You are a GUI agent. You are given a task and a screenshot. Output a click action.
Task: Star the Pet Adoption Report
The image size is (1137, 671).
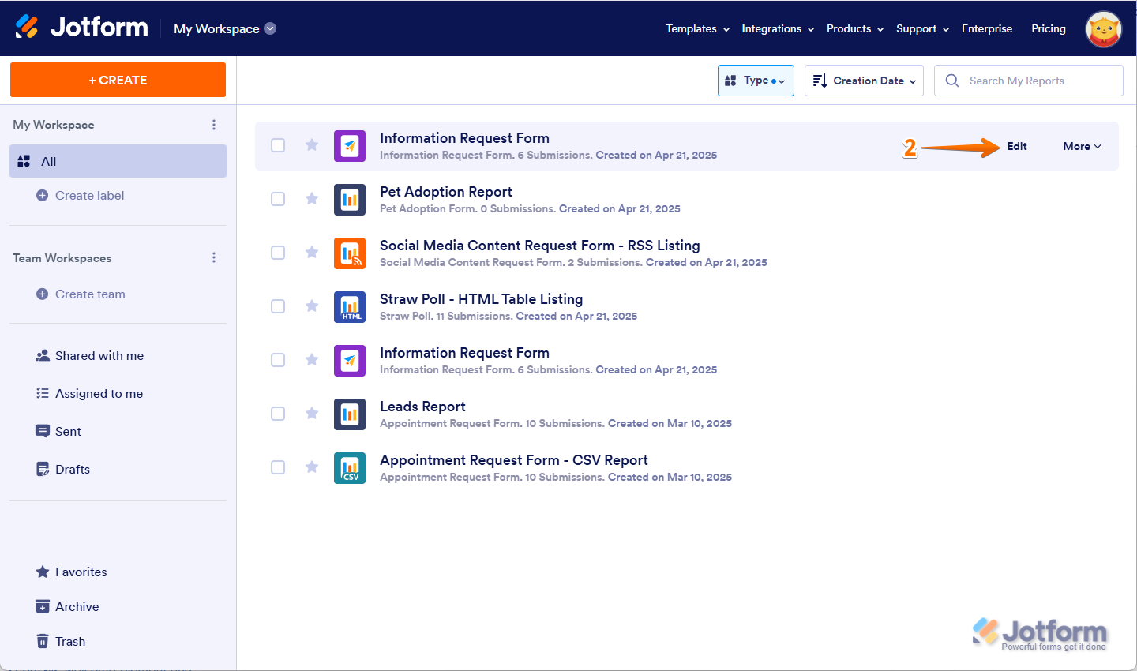(312, 199)
